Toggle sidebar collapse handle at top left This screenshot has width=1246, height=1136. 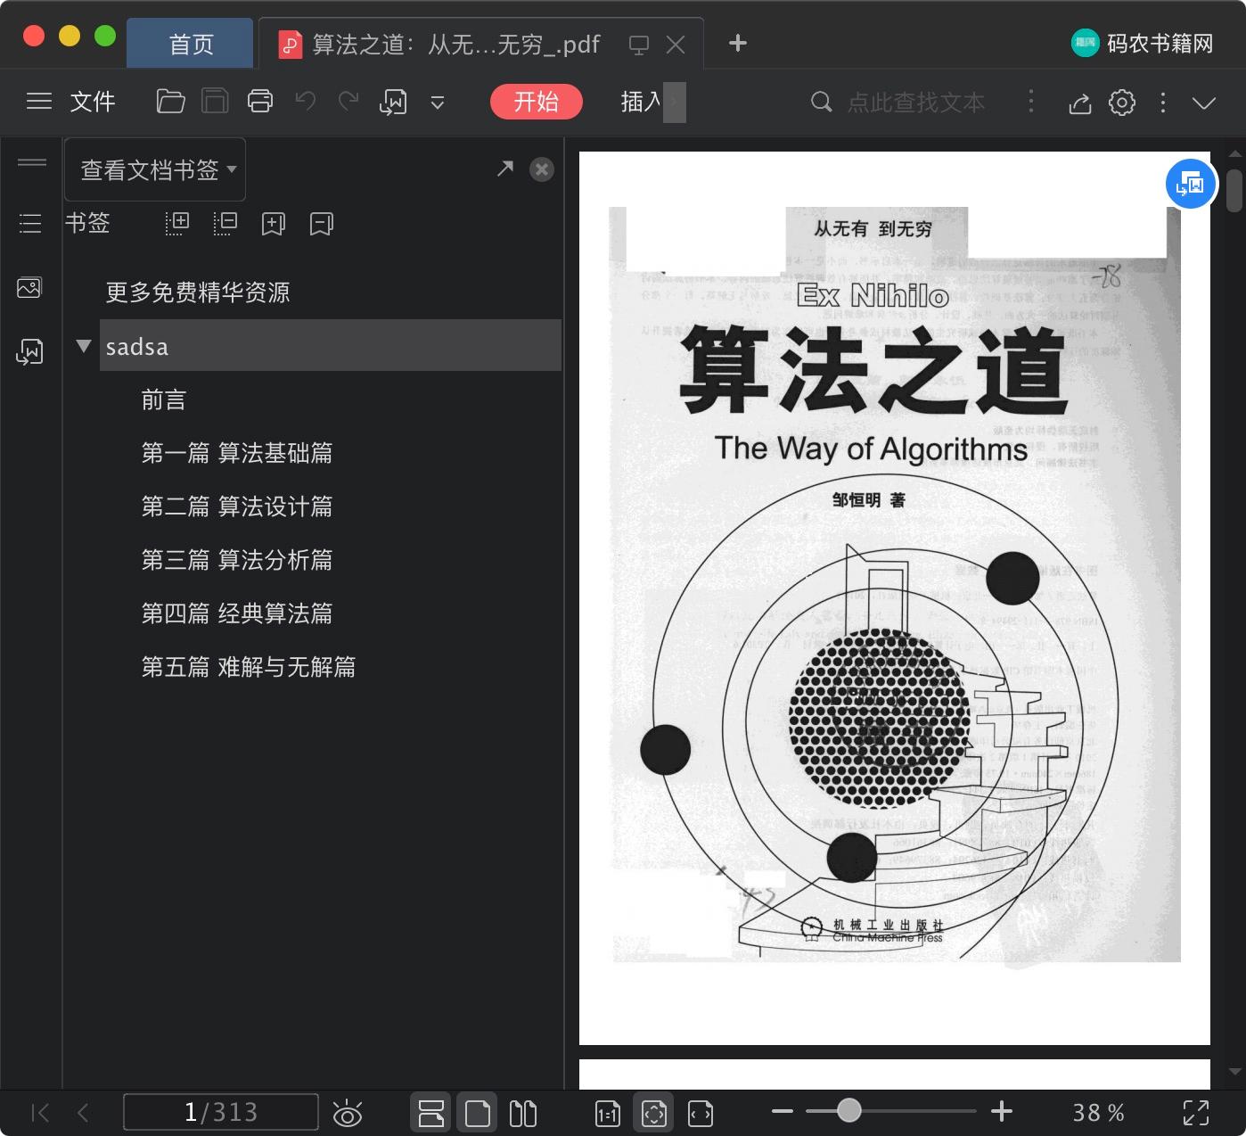(x=31, y=162)
